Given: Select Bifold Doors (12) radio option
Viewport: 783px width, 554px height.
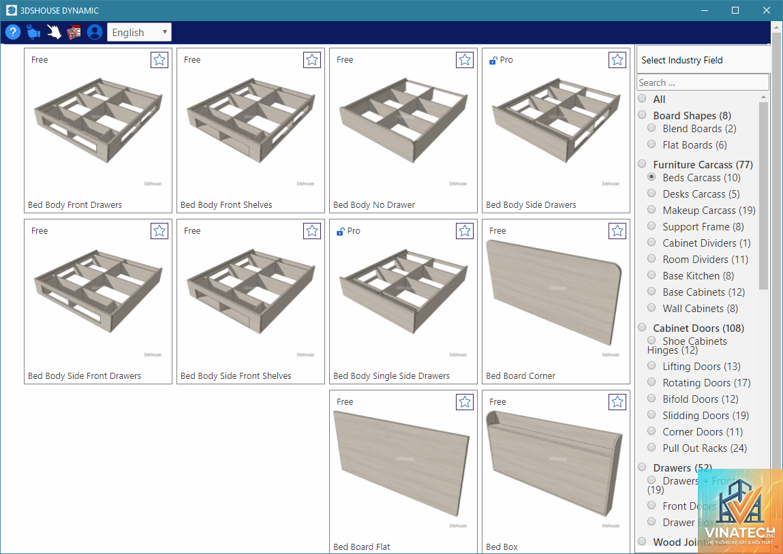Looking at the screenshot, I should [x=651, y=398].
